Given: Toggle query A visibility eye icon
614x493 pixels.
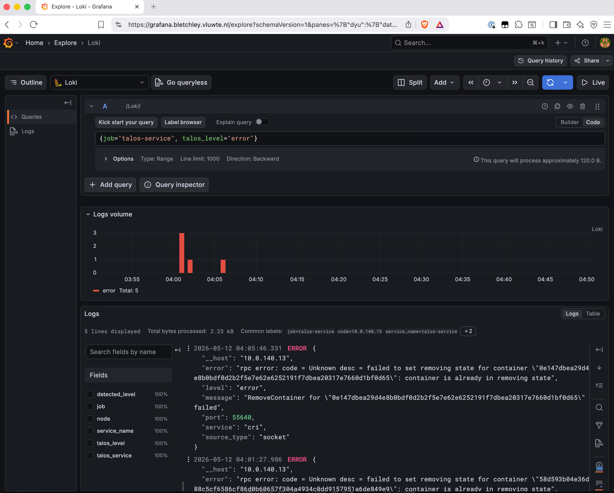Looking at the screenshot, I should tap(570, 106).
